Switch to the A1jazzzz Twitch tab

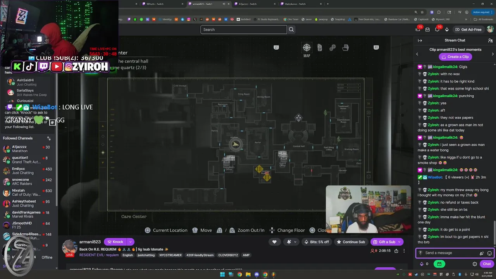255,4
